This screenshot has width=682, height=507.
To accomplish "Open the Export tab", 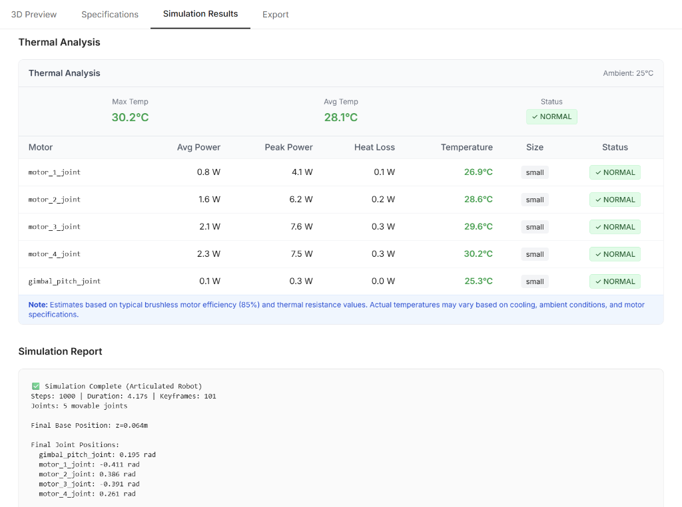I will (276, 14).
